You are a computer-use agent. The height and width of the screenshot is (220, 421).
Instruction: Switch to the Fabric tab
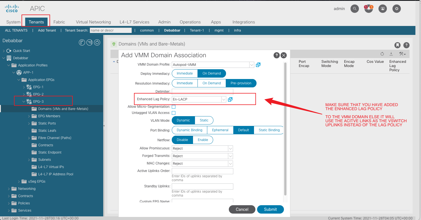pos(59,22)
